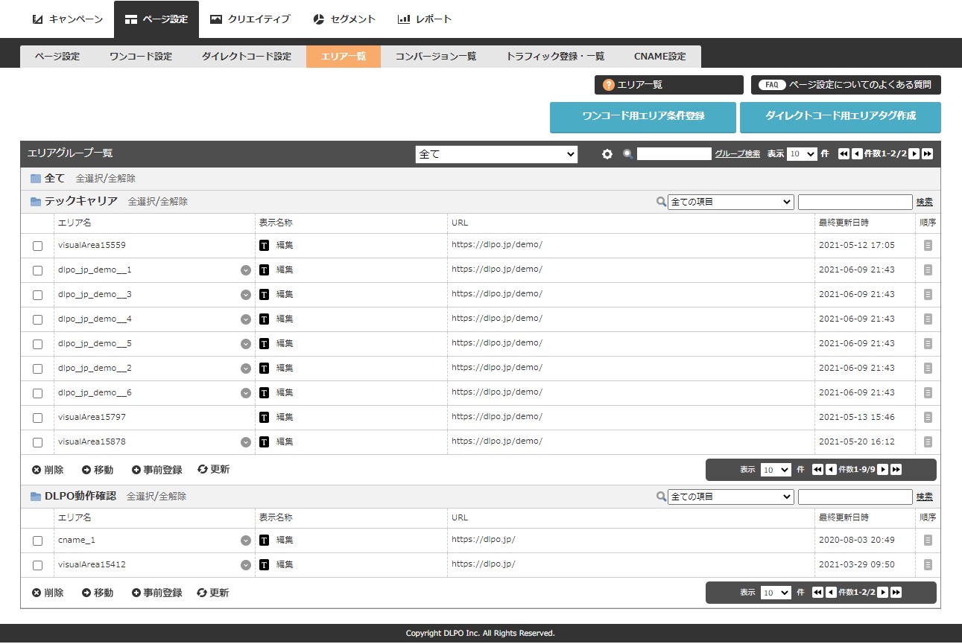
Task: Open the 表示 10 件 dropdown beside 件数1-9/9
Action: pos(776,470)
